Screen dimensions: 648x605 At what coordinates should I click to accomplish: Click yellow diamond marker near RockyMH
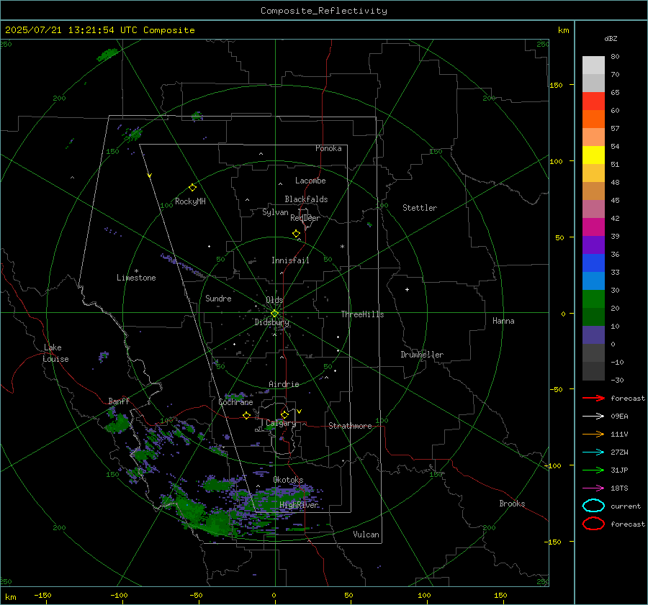click(192, 188)
